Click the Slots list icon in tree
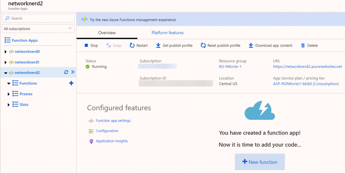 (15, 104)
